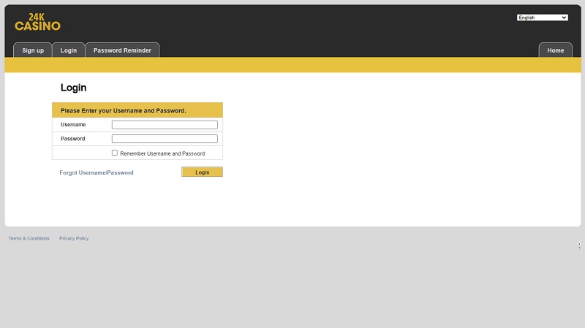The image size is (585, 328).
Task: Open the Home tab
Action: click(555, 50)
